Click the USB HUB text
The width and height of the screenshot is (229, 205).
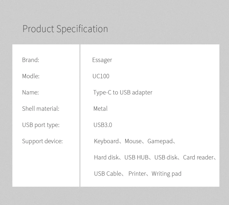pyautogui.click(x=137, y=157)
